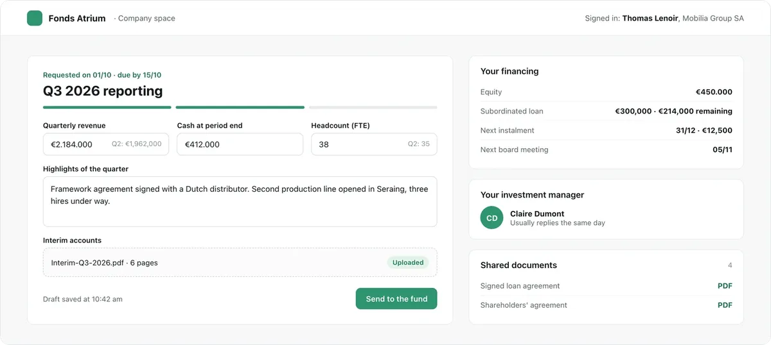The width and height of the screenshot is (771, 345).
Task: Click the third grey progress bar segment
Action: click(x=373, y=107)
